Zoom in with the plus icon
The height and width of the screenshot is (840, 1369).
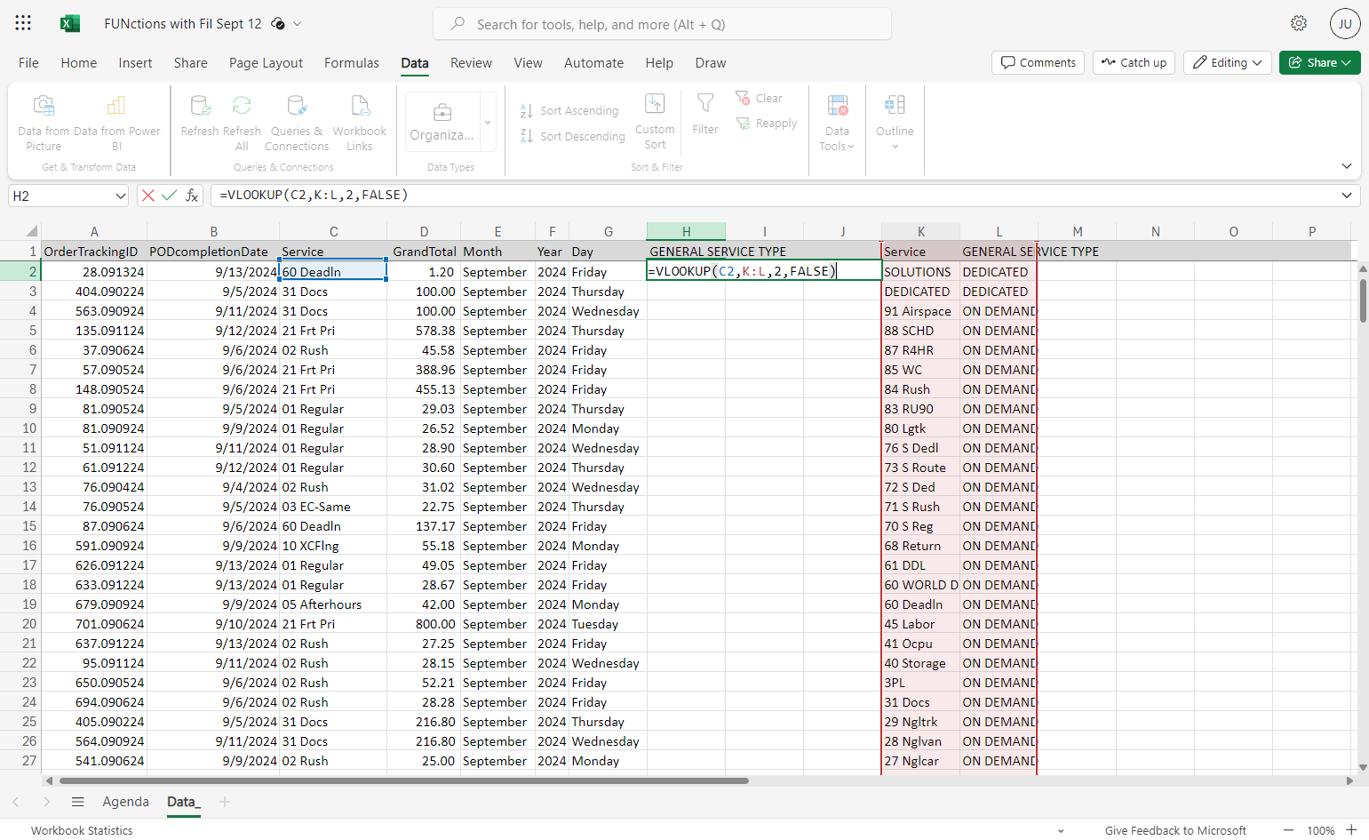pos(1351,830)
